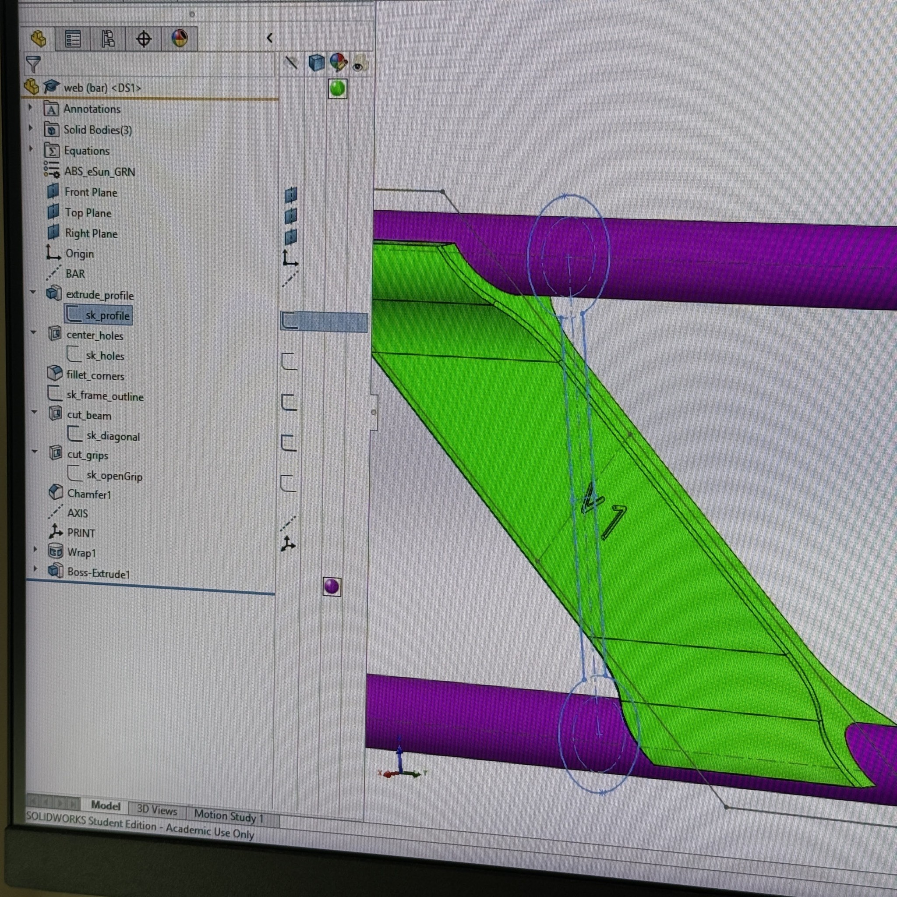Open the DimXpertManager crosshair tab

click(x=144, y=39)
